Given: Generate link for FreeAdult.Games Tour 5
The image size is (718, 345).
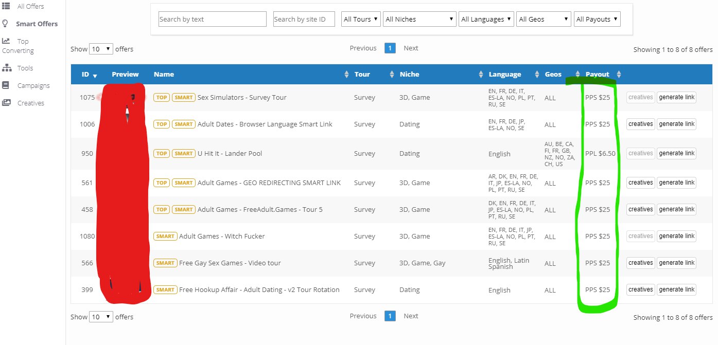Looking at the screenshot, I should 676,209.
